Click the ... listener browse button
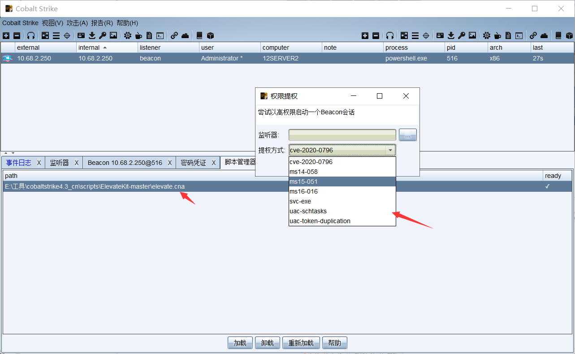Viewport: 575px width, 354px height. tap(408, 135)
